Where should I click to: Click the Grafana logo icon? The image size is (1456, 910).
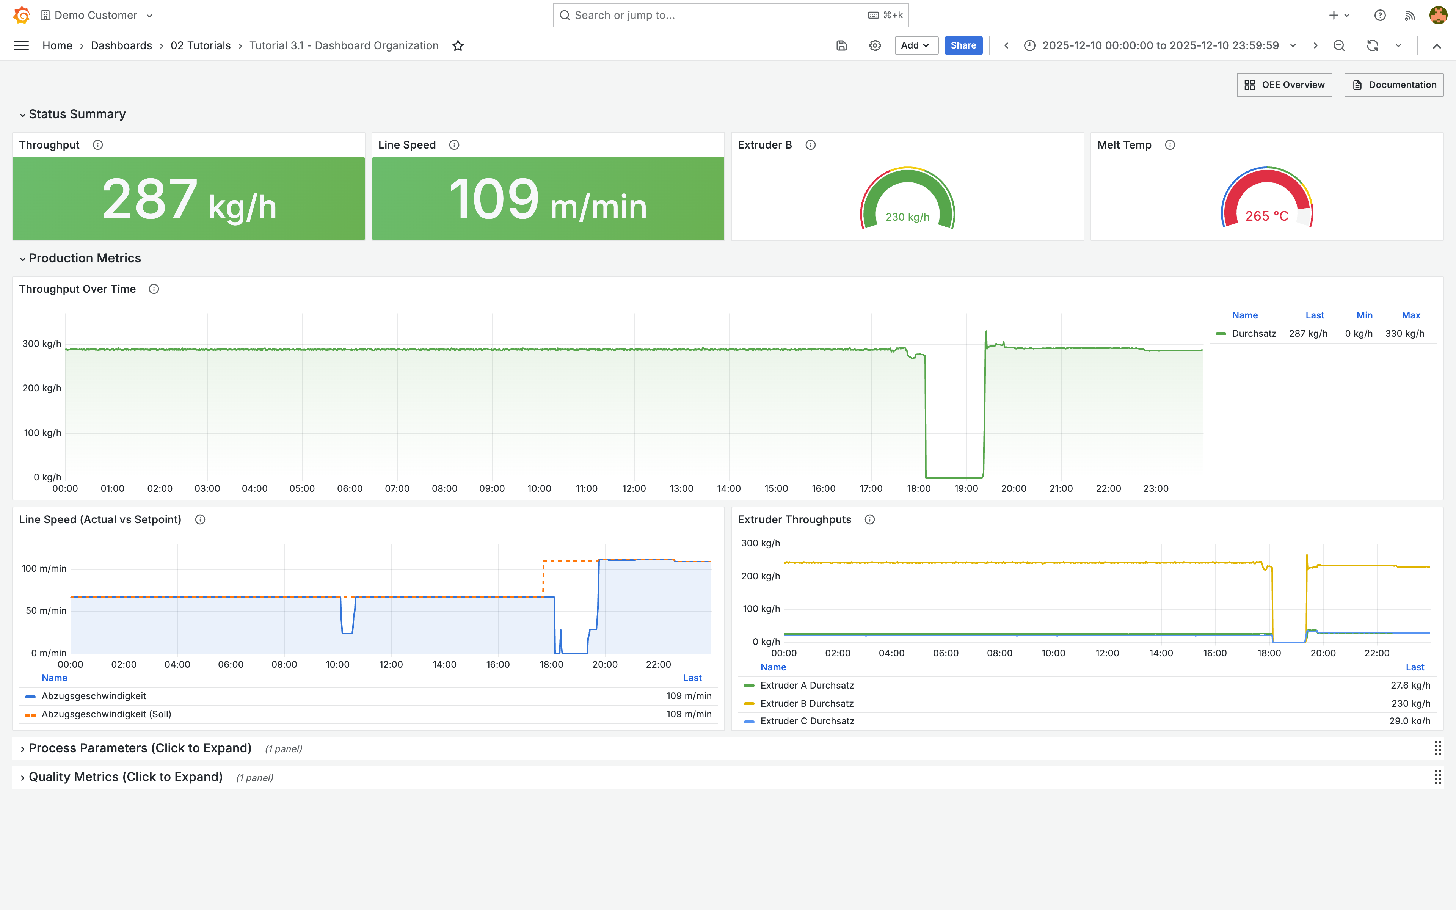coord(22,15)
